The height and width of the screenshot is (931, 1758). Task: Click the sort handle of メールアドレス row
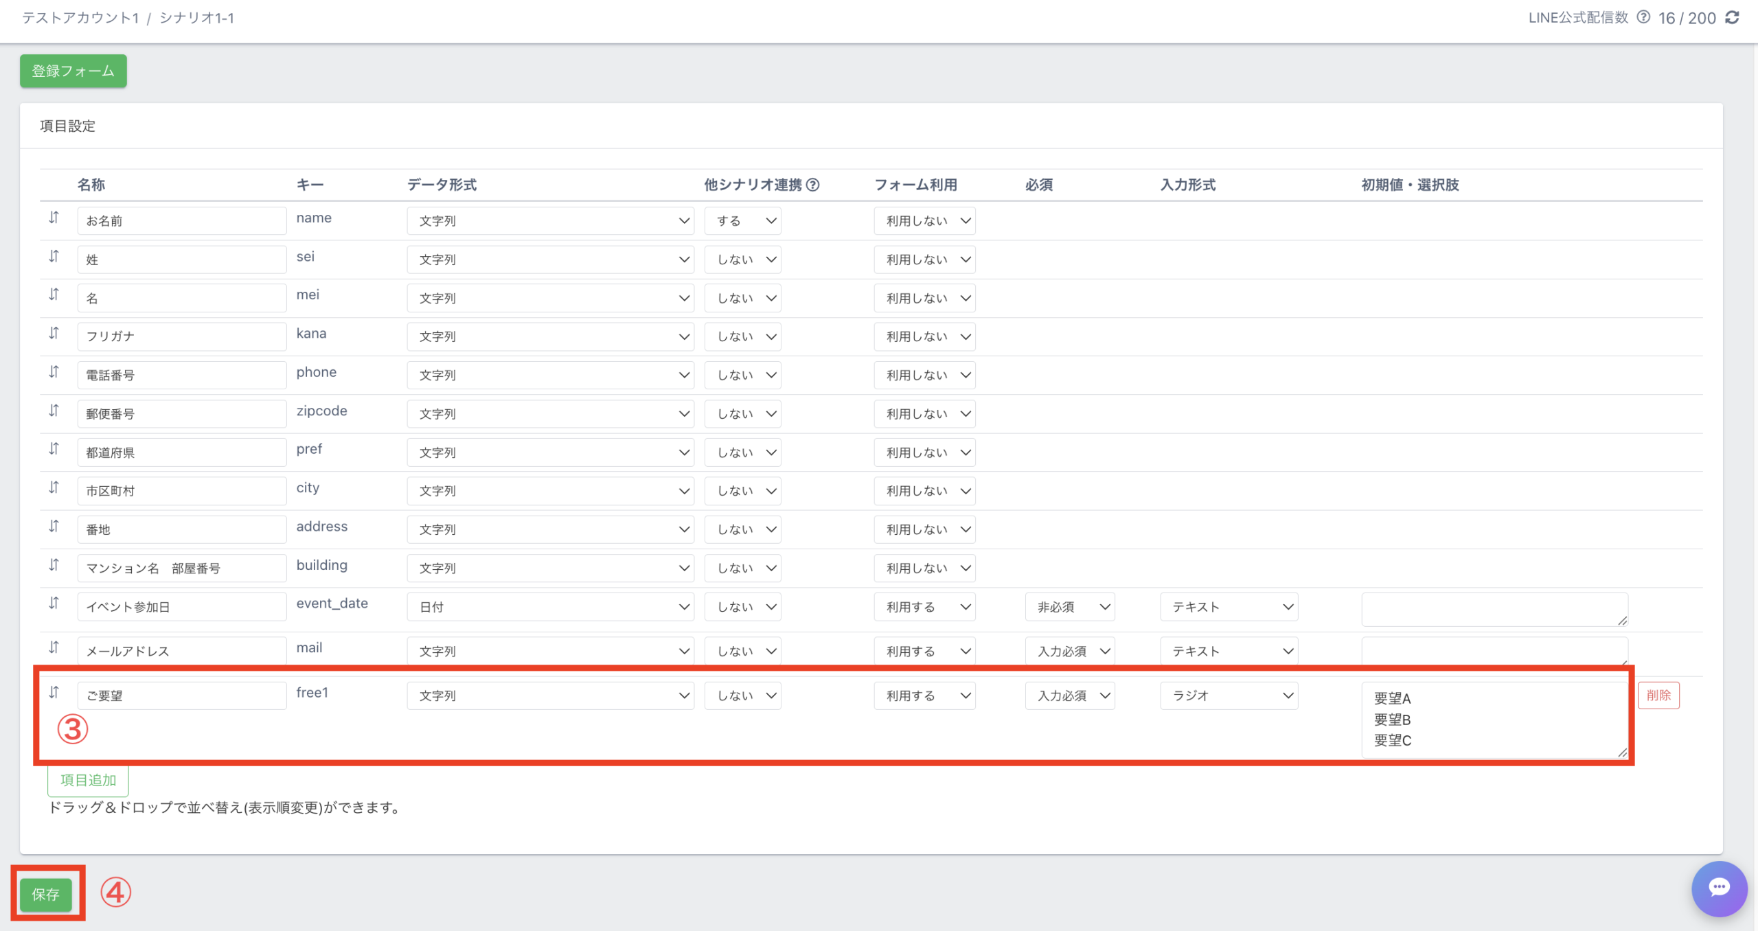54,647
